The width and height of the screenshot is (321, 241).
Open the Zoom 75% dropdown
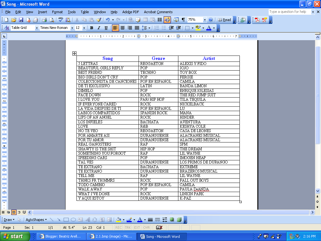point(205,20)
